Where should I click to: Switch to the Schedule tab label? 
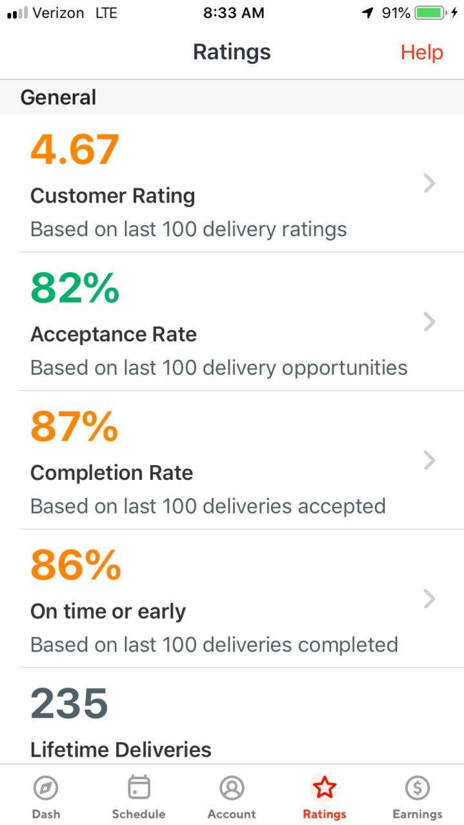coord(139,814)
